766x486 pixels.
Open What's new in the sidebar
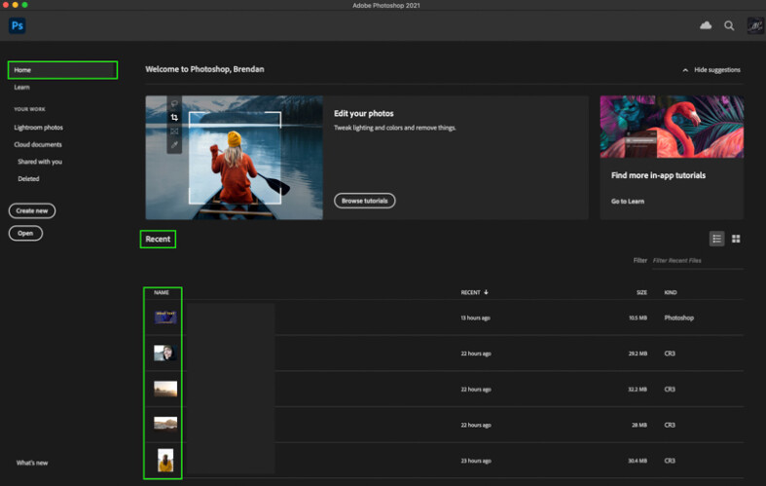[32, 463]
